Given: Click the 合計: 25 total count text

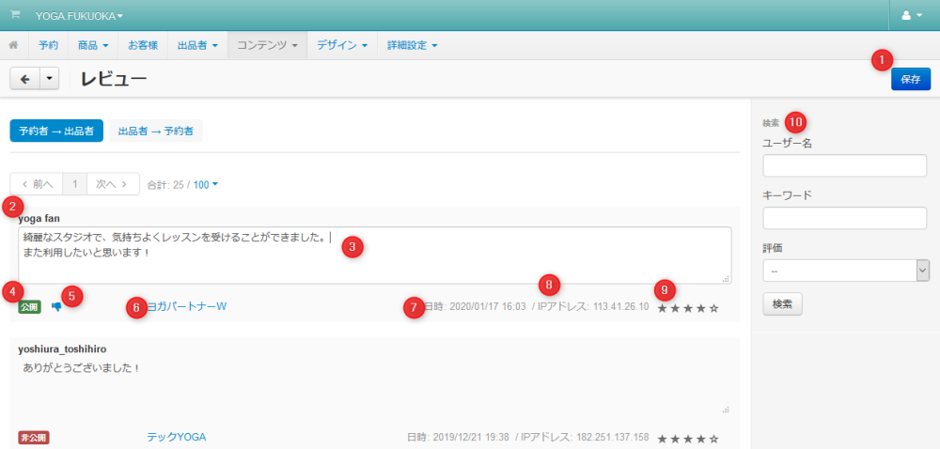Looking at the screenshot, I should [164, 185].
